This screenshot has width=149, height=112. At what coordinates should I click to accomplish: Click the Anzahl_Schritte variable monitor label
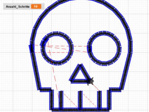18,7
